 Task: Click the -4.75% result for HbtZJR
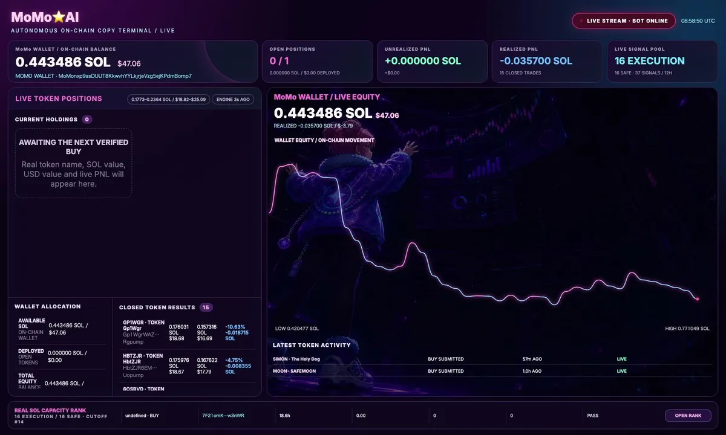coord(234,360)
